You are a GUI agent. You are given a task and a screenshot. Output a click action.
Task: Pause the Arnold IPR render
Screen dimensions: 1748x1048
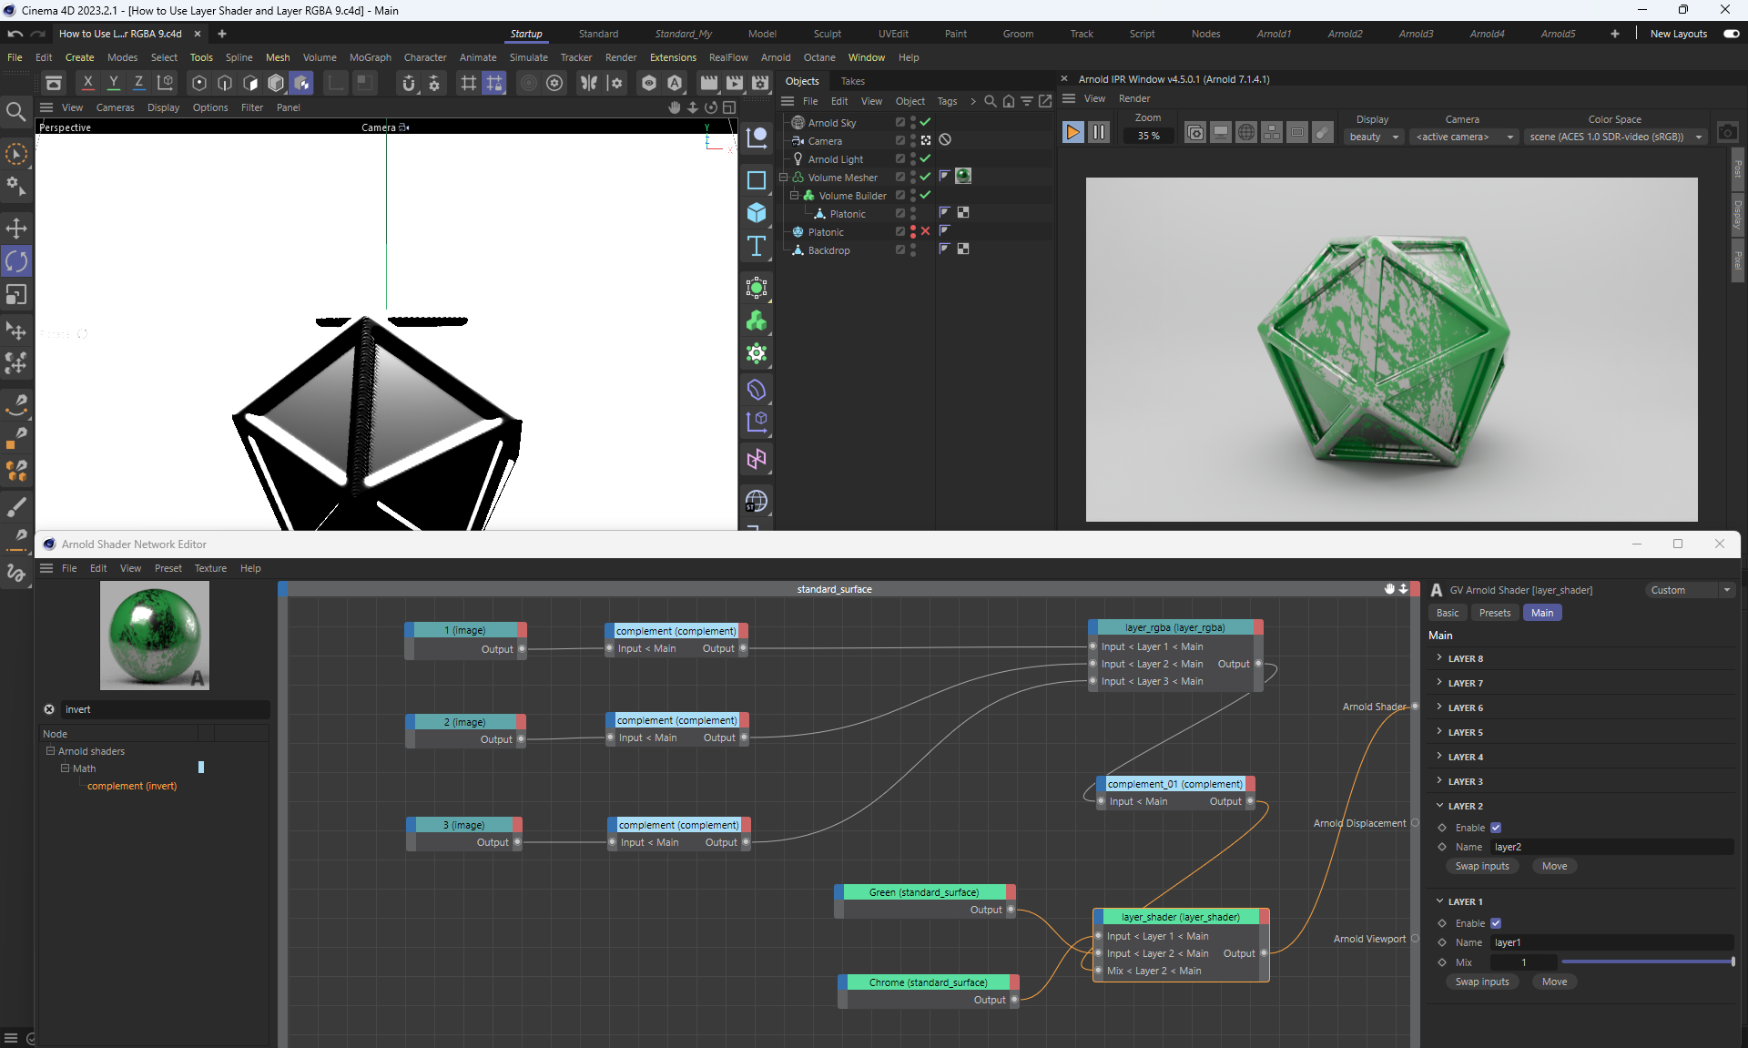pyautogui.click(x=1099, y=133)
